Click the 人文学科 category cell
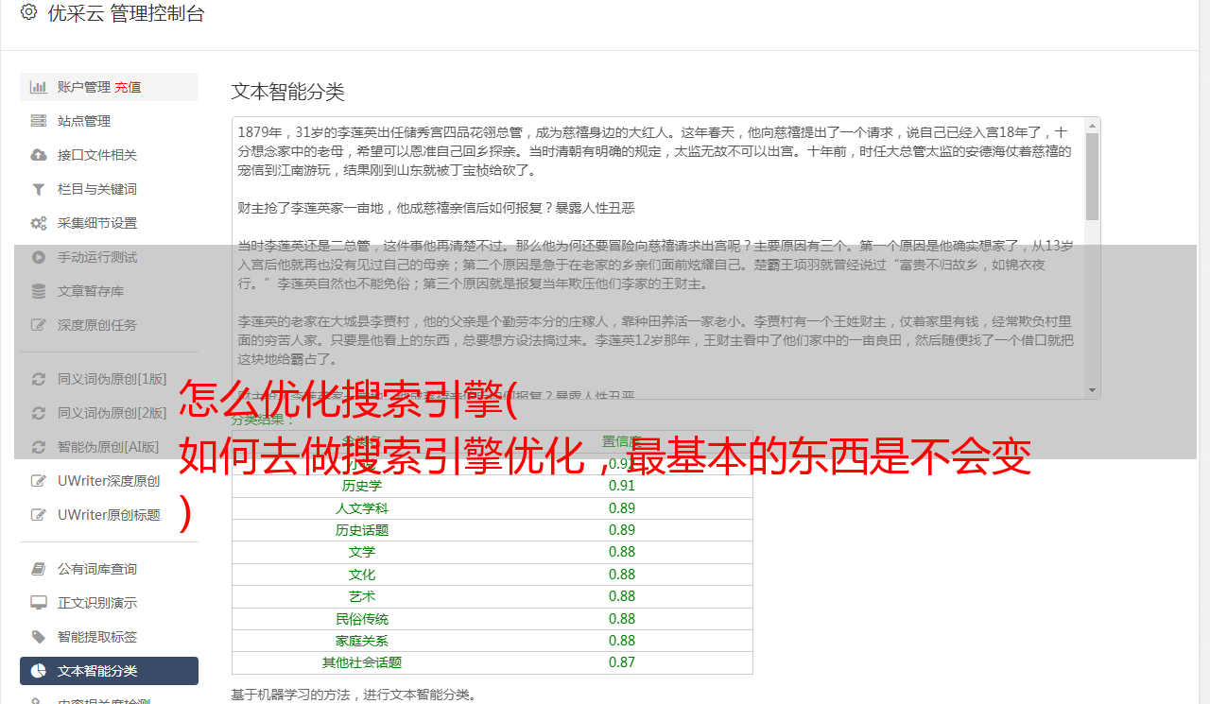Viewport: 1210px width, 704px height. (x=362, y=508)
